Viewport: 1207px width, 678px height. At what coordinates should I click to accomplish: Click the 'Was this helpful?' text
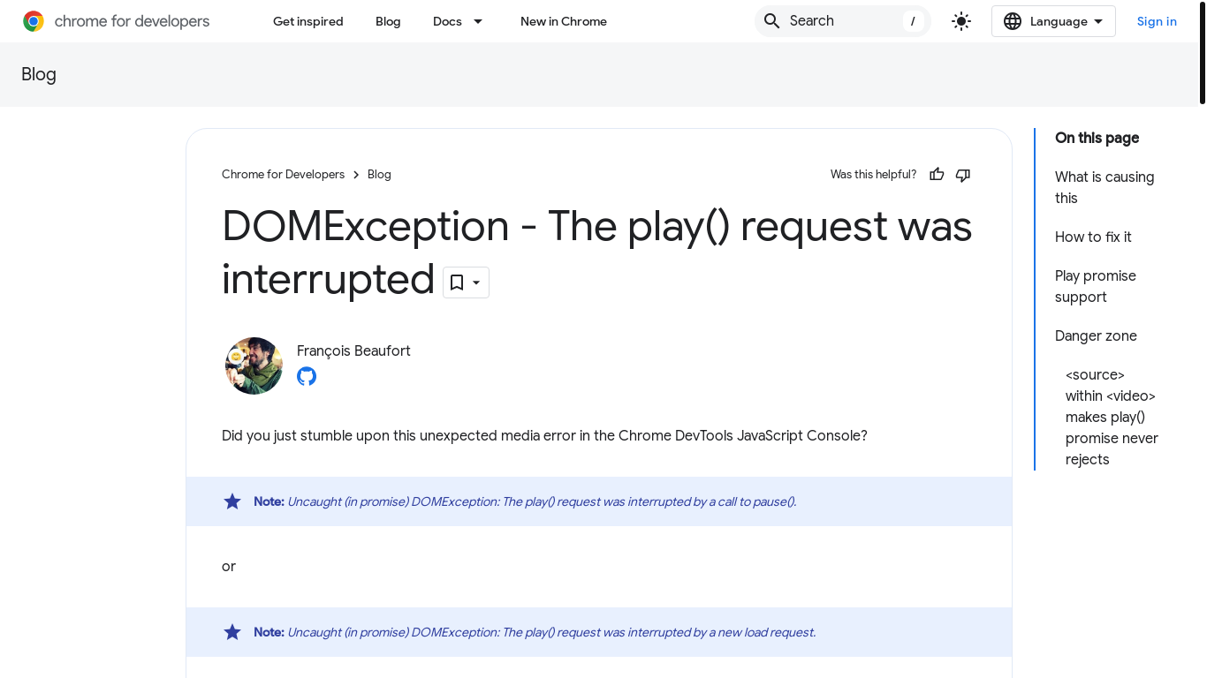pyautogui.click(x=873, y=175)
